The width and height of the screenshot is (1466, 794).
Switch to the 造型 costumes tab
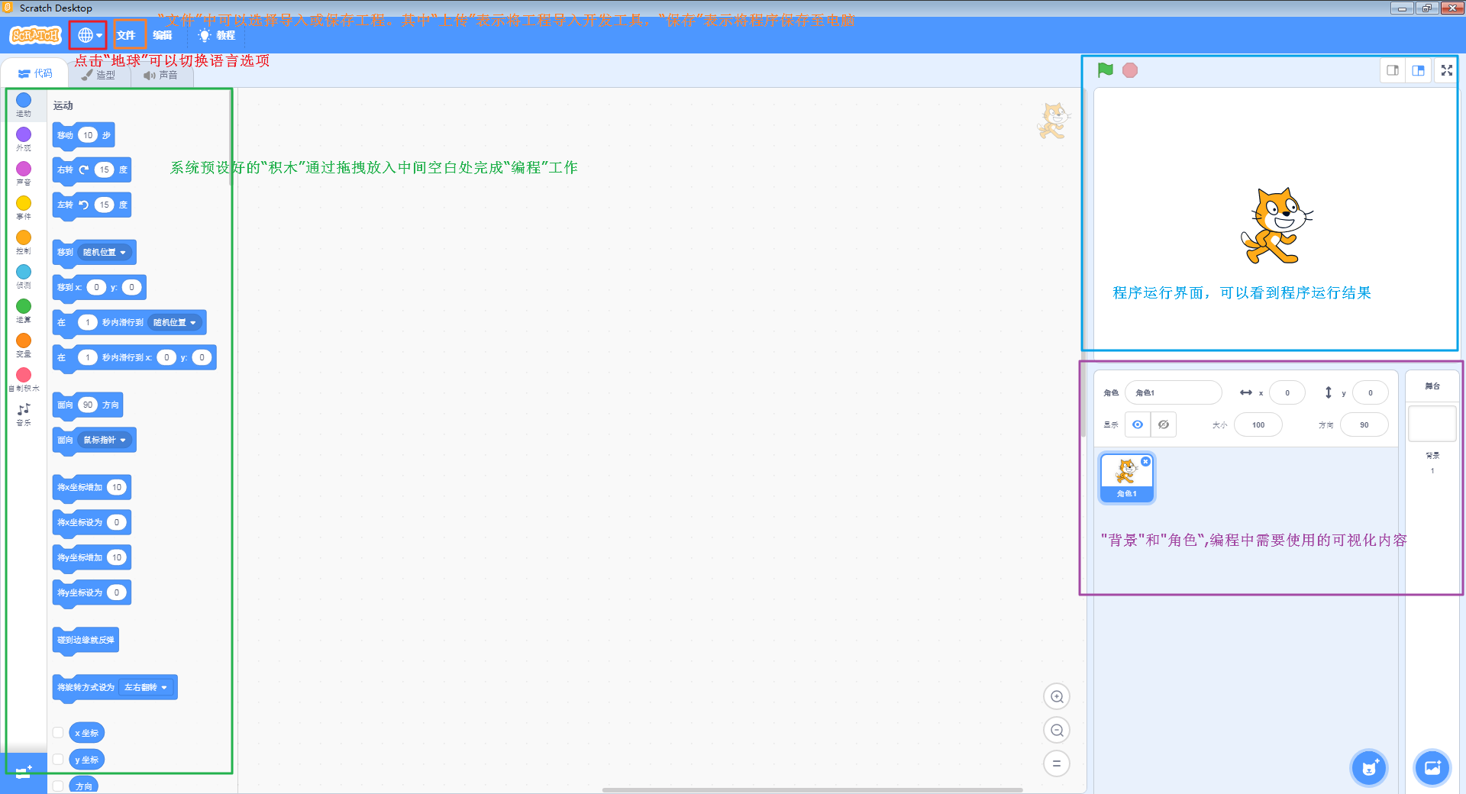pyautogui.click(x=99, y=75)
